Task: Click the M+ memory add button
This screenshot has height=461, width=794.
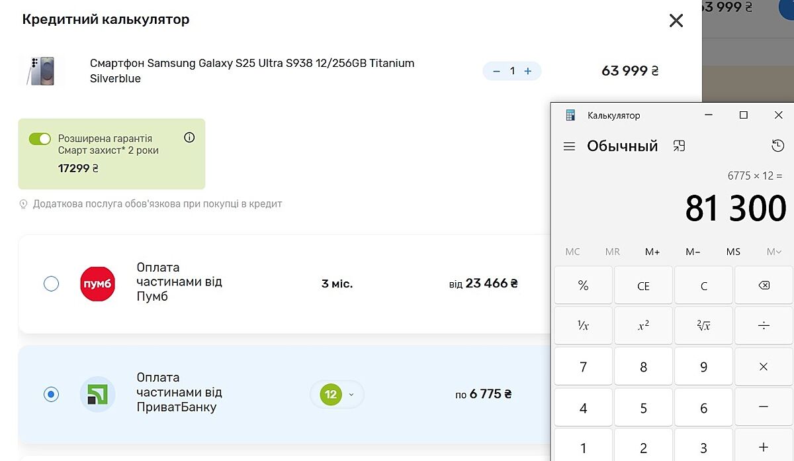Action: click(x=652, y=252)
